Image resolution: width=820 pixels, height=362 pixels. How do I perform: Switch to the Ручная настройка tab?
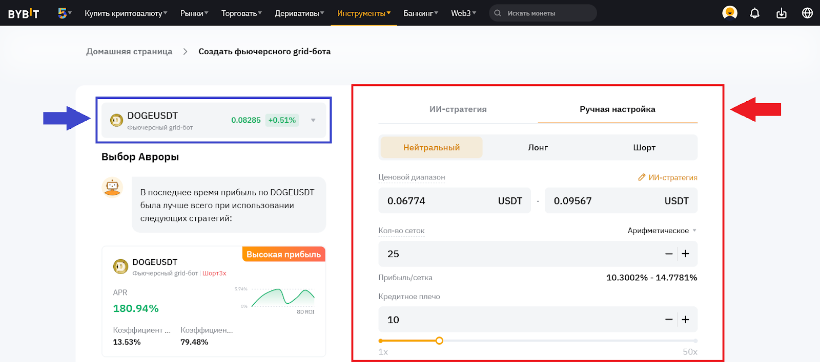point(618,109)
